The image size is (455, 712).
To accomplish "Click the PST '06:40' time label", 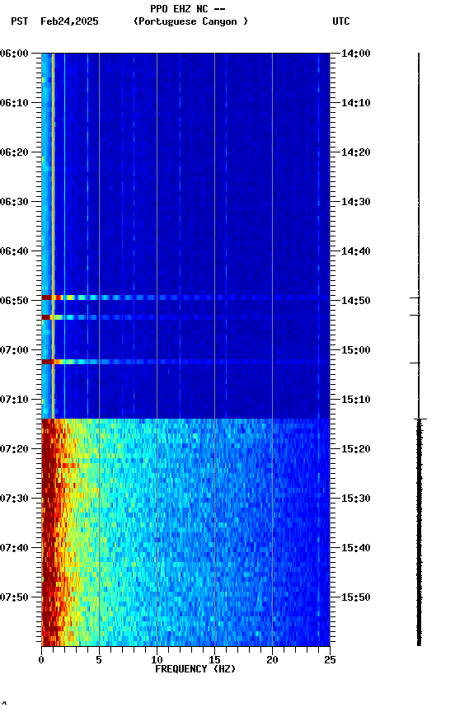I will pyautogui.click(x=14, y=251).
